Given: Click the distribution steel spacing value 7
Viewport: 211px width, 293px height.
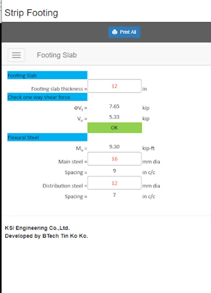Looking at the screenshot, I should pos(114,195).
